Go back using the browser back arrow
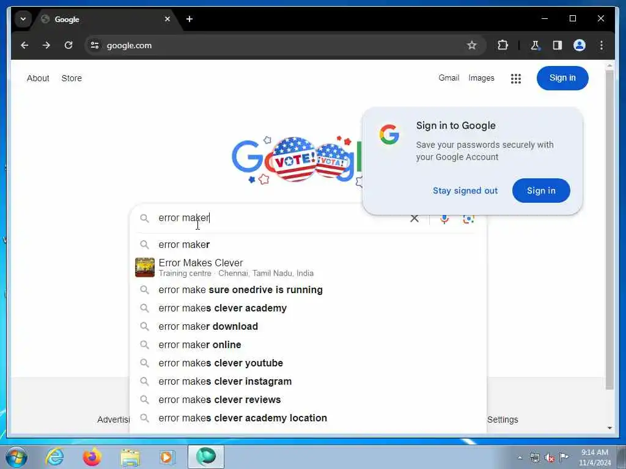This screenshot has height=469, width=626. click(24, 45)
